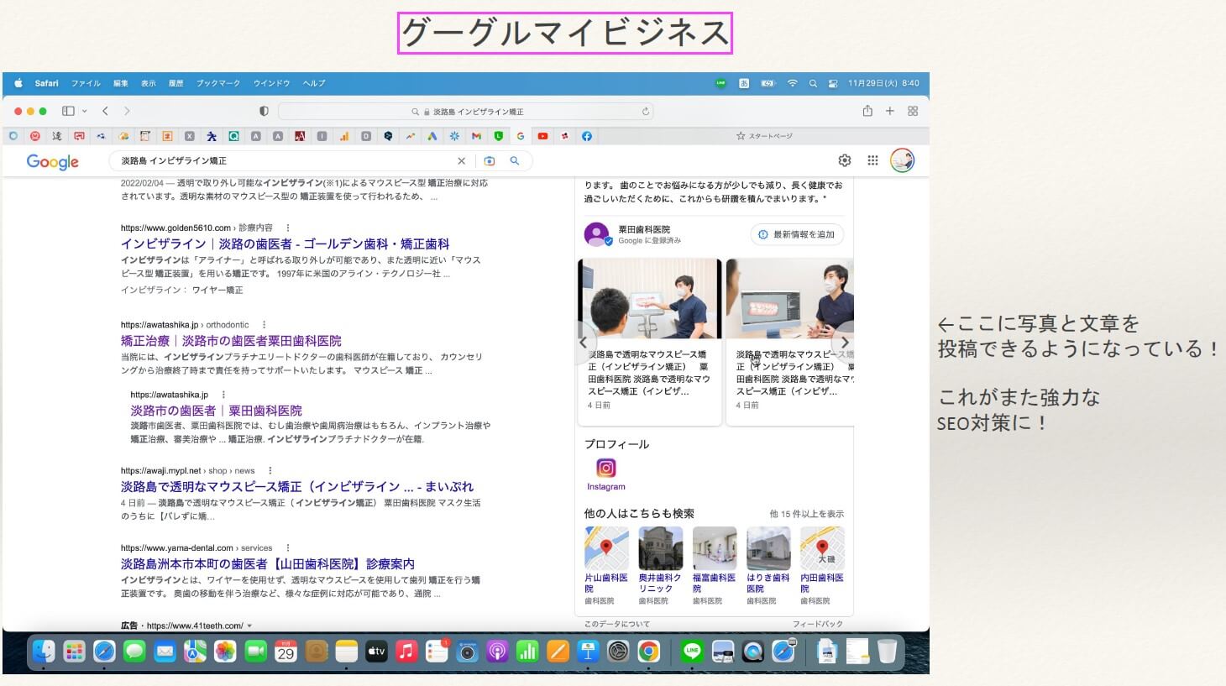Toggle the Safari sidebar button

[x=68, y=111]
